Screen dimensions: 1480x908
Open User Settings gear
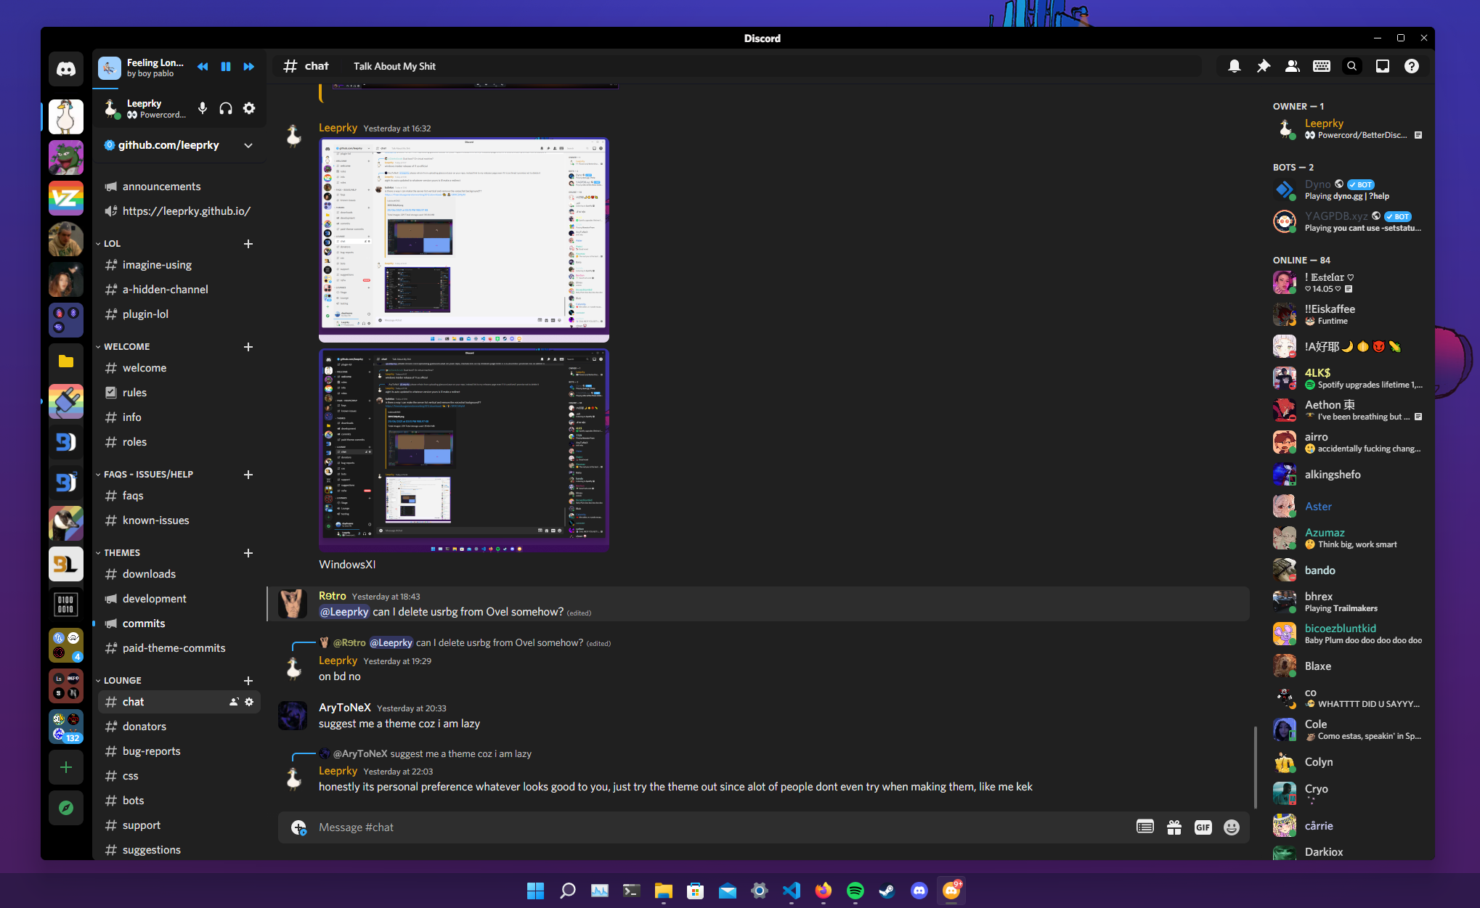249,108
